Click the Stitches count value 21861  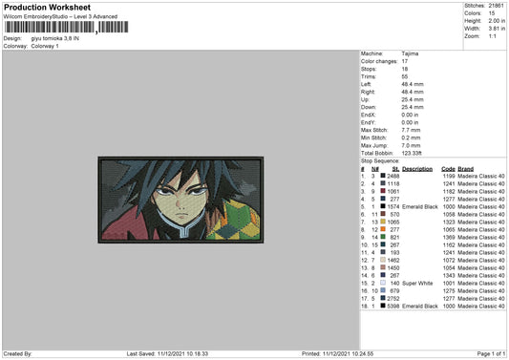pyautogui.click(x=497, y=6)
